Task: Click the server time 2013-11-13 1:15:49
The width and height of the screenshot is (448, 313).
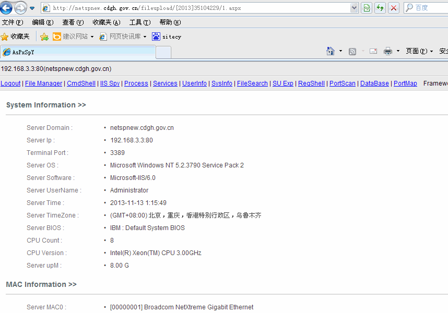Action: (x=138, y=203)
